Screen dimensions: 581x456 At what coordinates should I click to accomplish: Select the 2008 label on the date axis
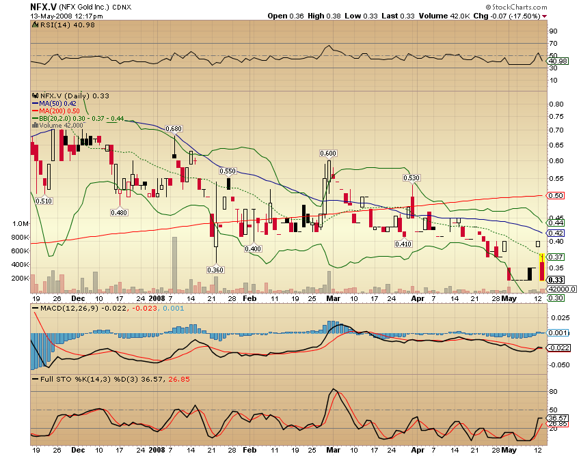pyautogui.click(x=157, y=298)
